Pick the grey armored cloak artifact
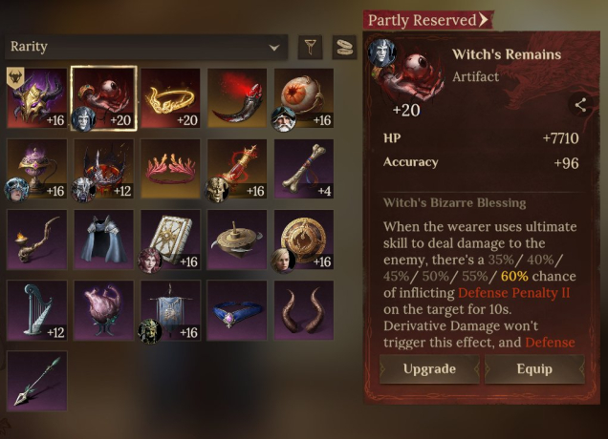608x439 pixels. [x=103, y=240]
